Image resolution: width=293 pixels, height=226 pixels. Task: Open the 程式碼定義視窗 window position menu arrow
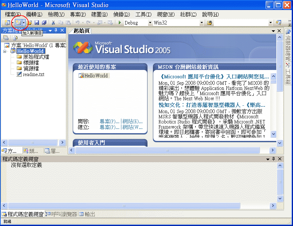point(268,159)
